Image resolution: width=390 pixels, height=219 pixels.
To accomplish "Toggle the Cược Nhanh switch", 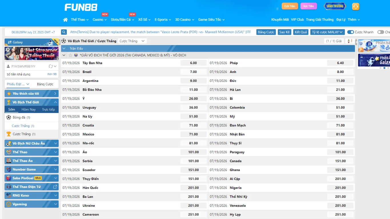I will pos(350,32).
